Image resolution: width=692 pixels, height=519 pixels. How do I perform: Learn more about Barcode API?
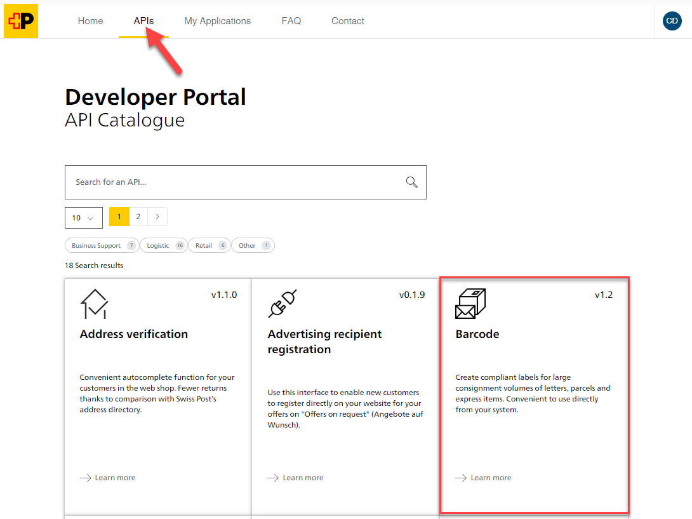click(484, 478)
